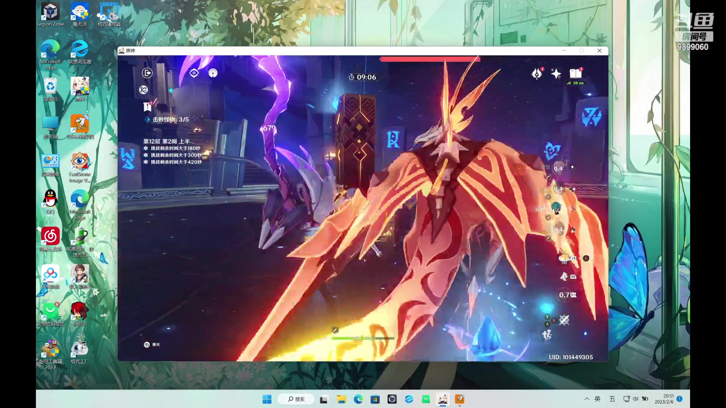Viewport: 726px width, 408px height.
Task: Open the target-ring icon at top of game HUD
Action: point(194,73)
